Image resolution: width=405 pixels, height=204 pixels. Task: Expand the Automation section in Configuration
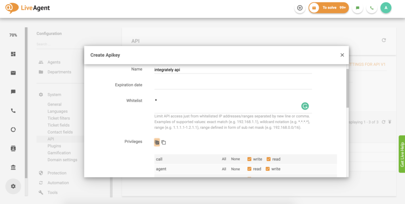point(58,183)
